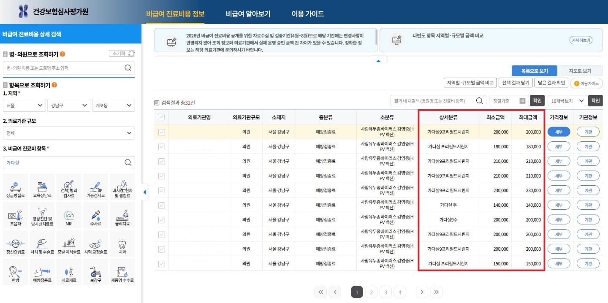The height and width of the screenshot is (303, 608).
Task: Toggle the select-all checkbox in table header
Action: (161, 117)
